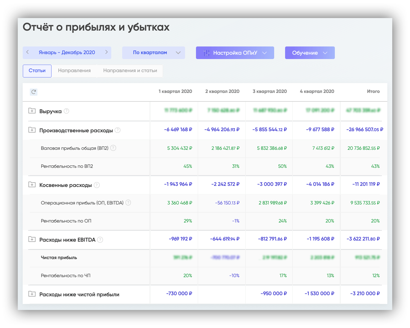Click help icon next to Выручка
The image size is (410, 328).
[66, 111]
